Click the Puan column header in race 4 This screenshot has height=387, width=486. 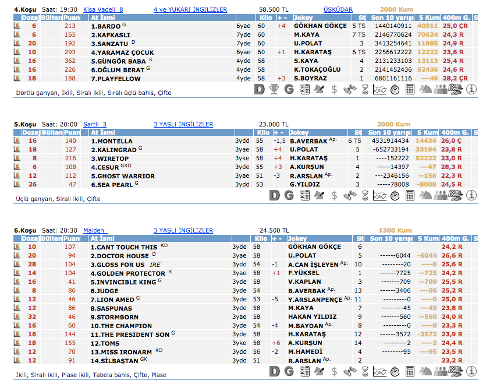[x=72, y=18]
